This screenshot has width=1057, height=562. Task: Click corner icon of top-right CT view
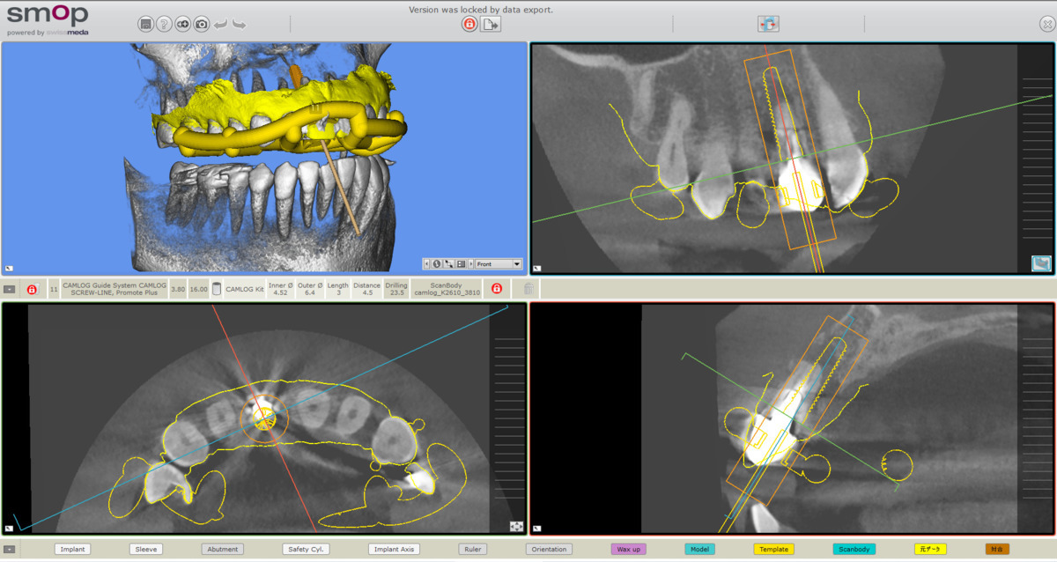(537, 269)
